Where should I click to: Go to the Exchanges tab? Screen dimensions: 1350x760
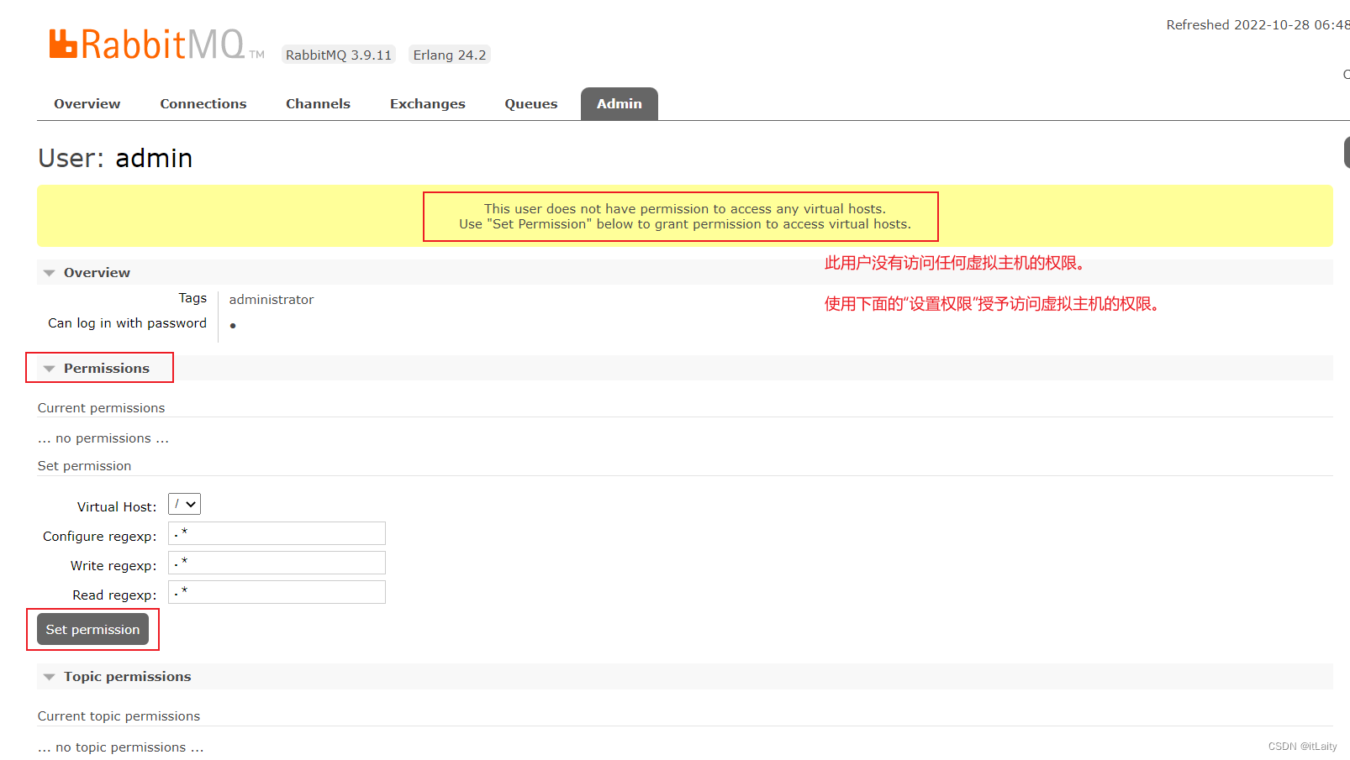point(427,104)
